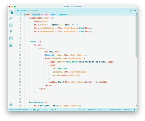
Task: Change indentation via Spaces: 4
Action: tap(92, 110)
